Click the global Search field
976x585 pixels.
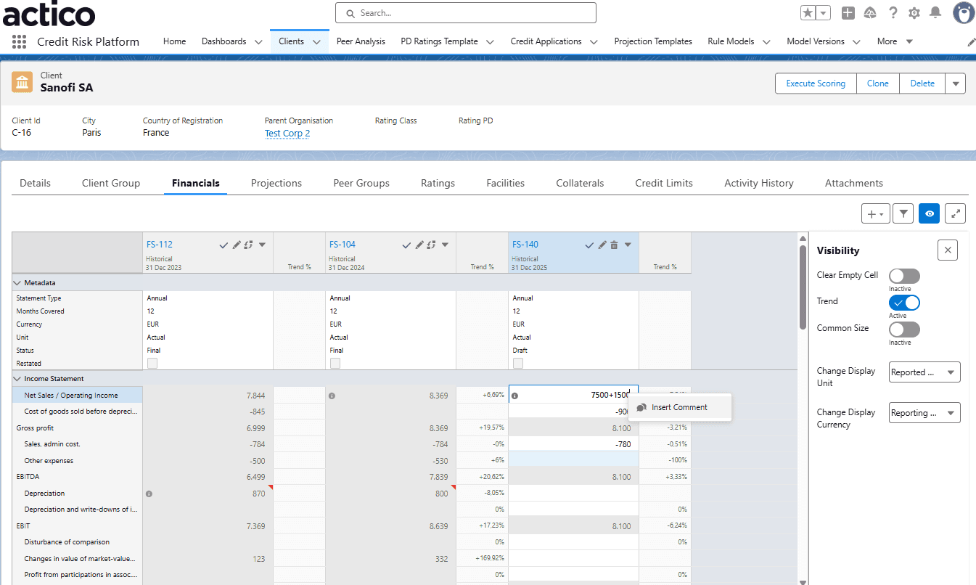pyautogui.click(x=466, y=13)
